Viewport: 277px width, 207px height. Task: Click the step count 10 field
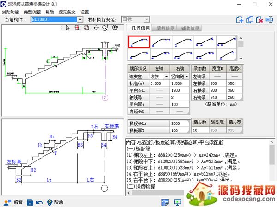tap(200, 130)
